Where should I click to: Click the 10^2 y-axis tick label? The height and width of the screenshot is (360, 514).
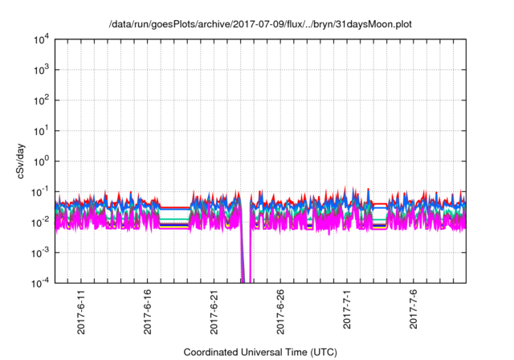coord(41,100)
